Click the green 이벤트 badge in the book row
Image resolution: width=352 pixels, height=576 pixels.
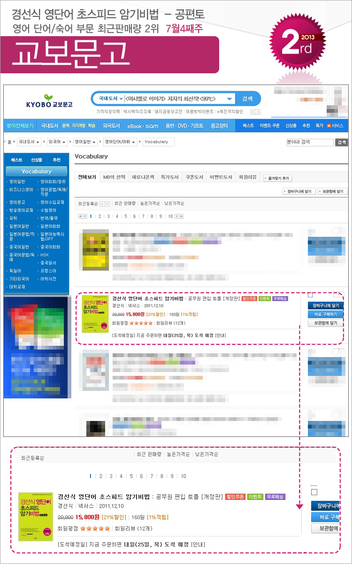pyautogui.click(x=265, y=298)
